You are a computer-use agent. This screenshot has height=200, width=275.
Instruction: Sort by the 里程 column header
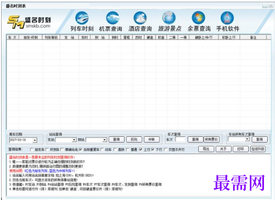pos(127,37)
